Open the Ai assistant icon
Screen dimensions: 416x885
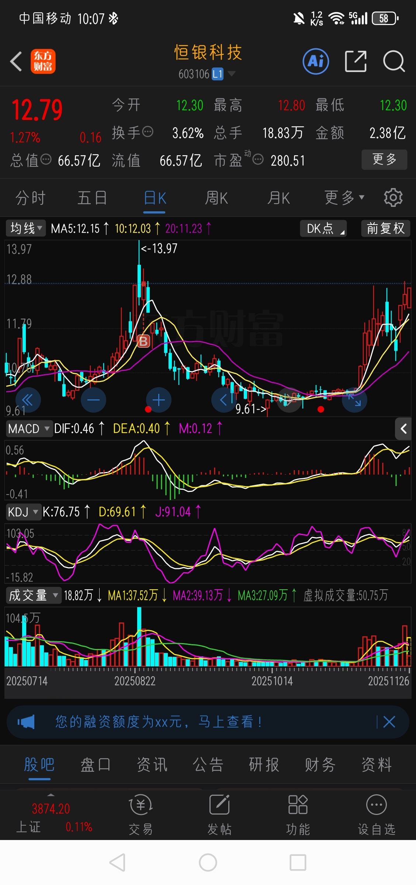coord(316,61)
